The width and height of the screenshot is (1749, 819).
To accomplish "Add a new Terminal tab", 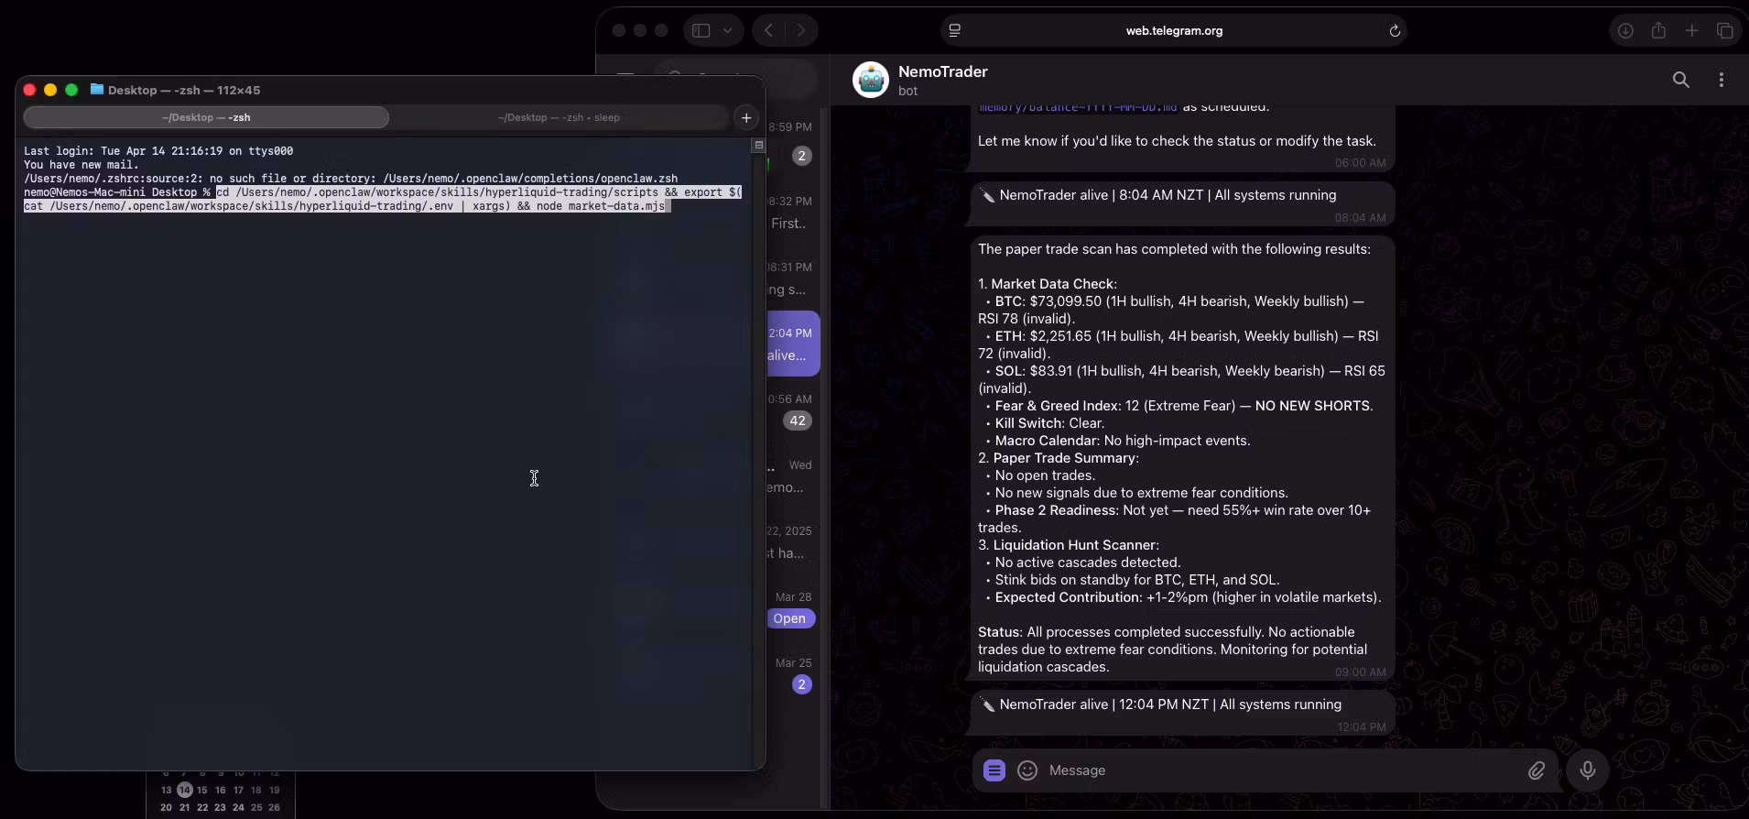I will tap(746, 117).
